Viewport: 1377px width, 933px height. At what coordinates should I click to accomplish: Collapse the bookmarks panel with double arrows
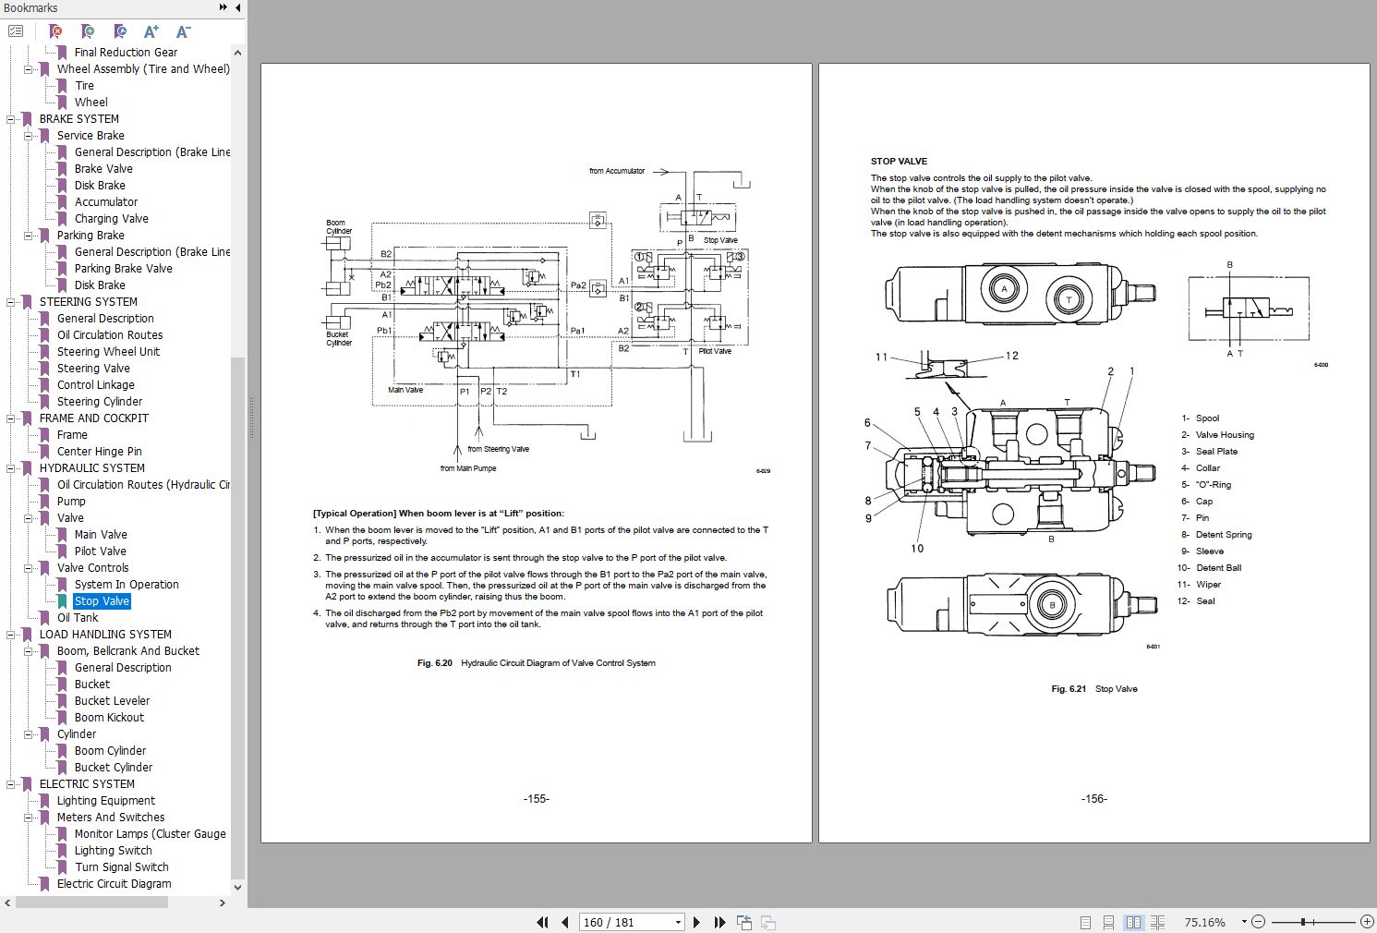(223, 7)
